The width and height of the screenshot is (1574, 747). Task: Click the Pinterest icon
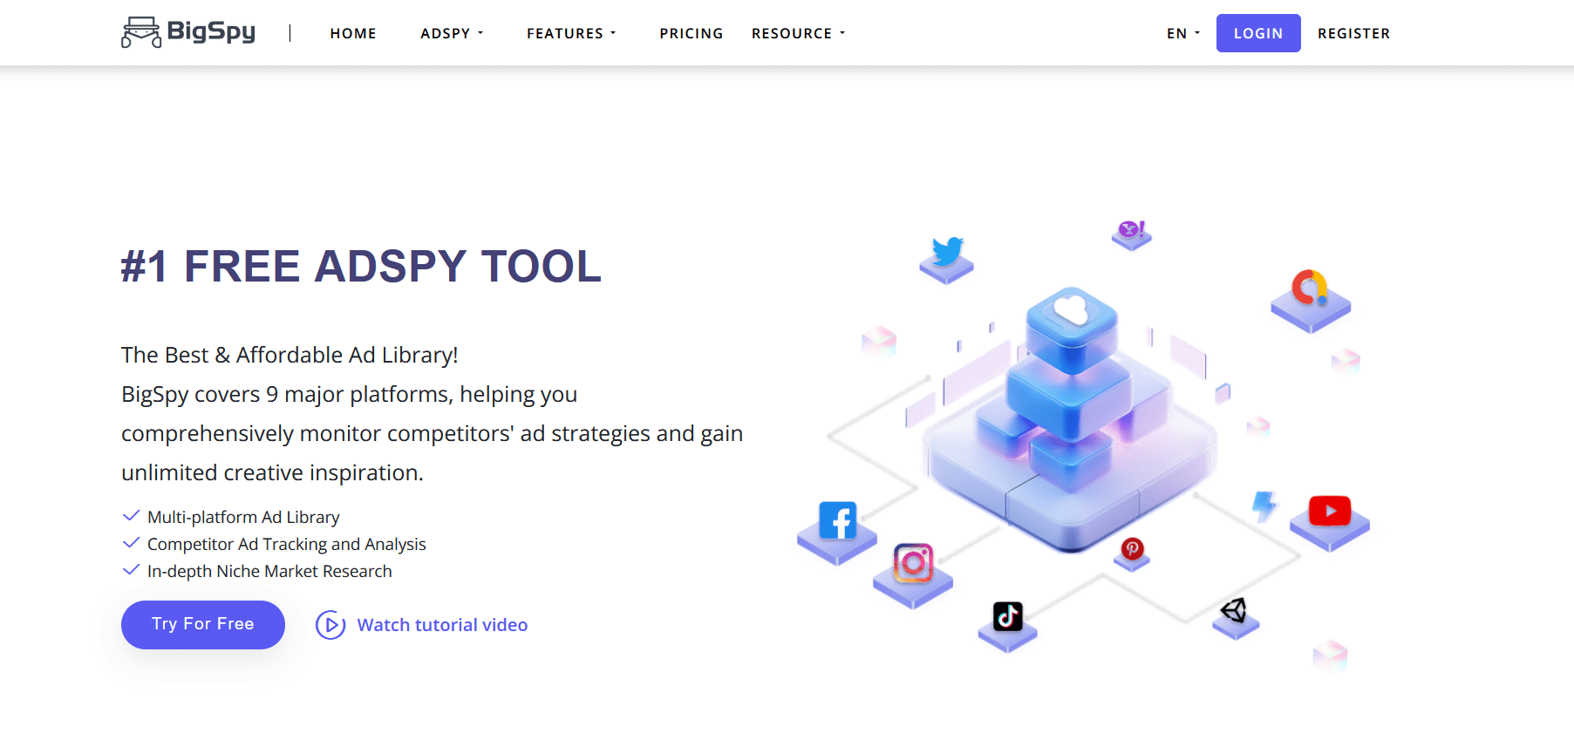pos(1132,548)
